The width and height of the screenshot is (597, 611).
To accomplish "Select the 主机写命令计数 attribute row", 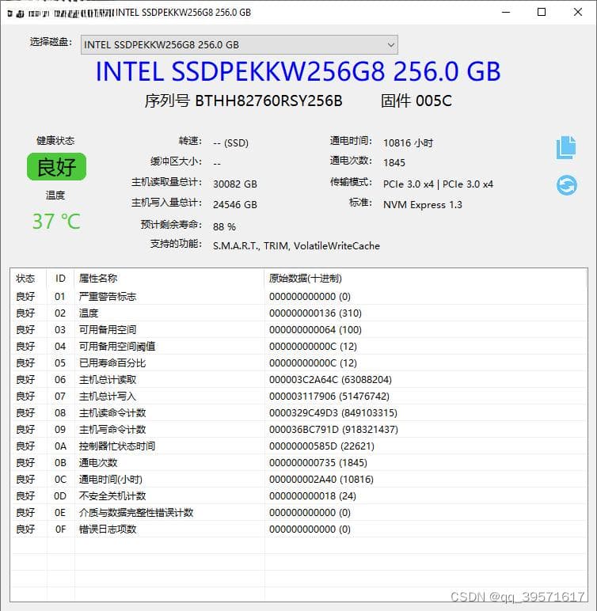I will pyautogui.click(x=298, y=430).
